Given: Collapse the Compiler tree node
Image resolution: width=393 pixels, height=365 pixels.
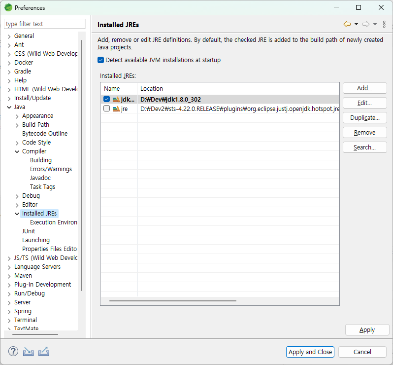Looking at the screenshot, I should (x=17, y=151).
